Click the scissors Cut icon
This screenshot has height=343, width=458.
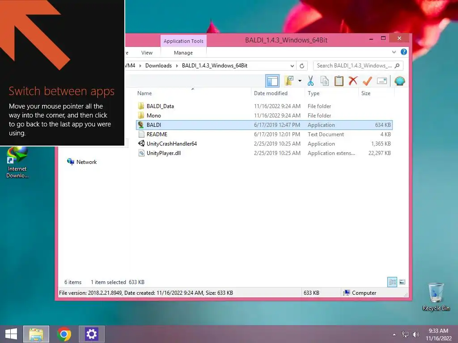click(x=310, y=81)
